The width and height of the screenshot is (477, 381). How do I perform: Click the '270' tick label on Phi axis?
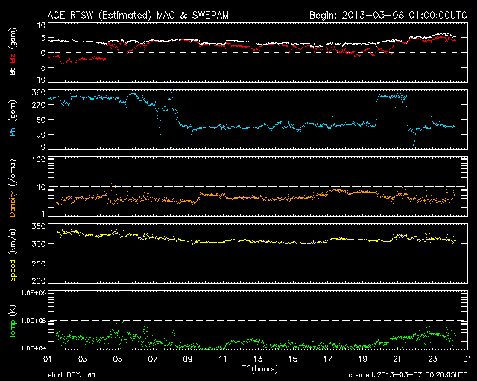39,105
